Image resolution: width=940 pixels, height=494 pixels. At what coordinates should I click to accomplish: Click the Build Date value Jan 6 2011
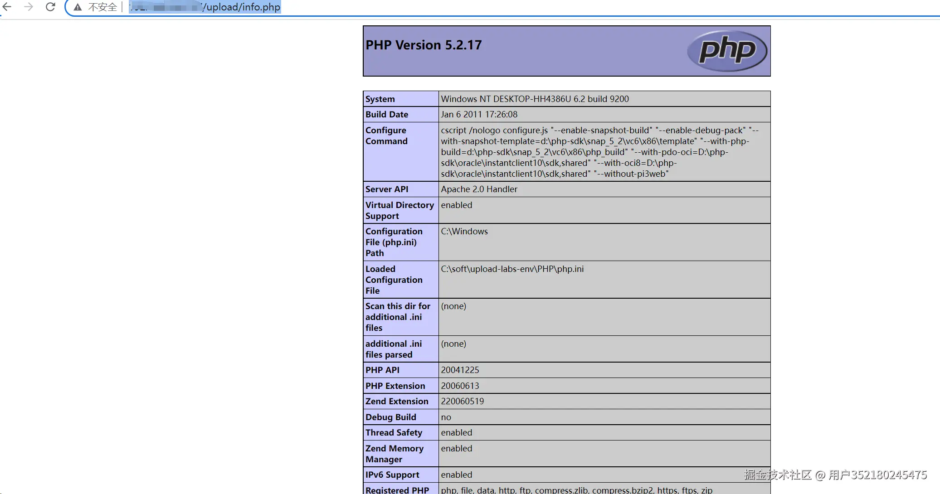click(x=479, y=114)
